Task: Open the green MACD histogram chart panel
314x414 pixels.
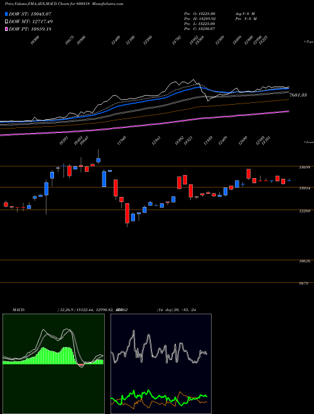Action: coord(53,364)
